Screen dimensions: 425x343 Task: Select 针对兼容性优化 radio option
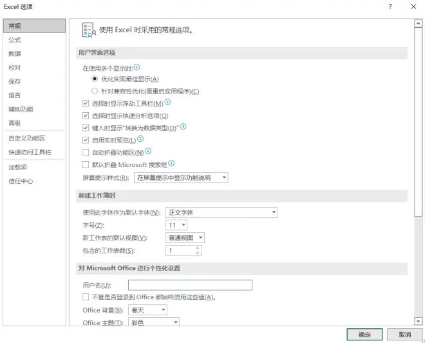[x=95, y=91]
